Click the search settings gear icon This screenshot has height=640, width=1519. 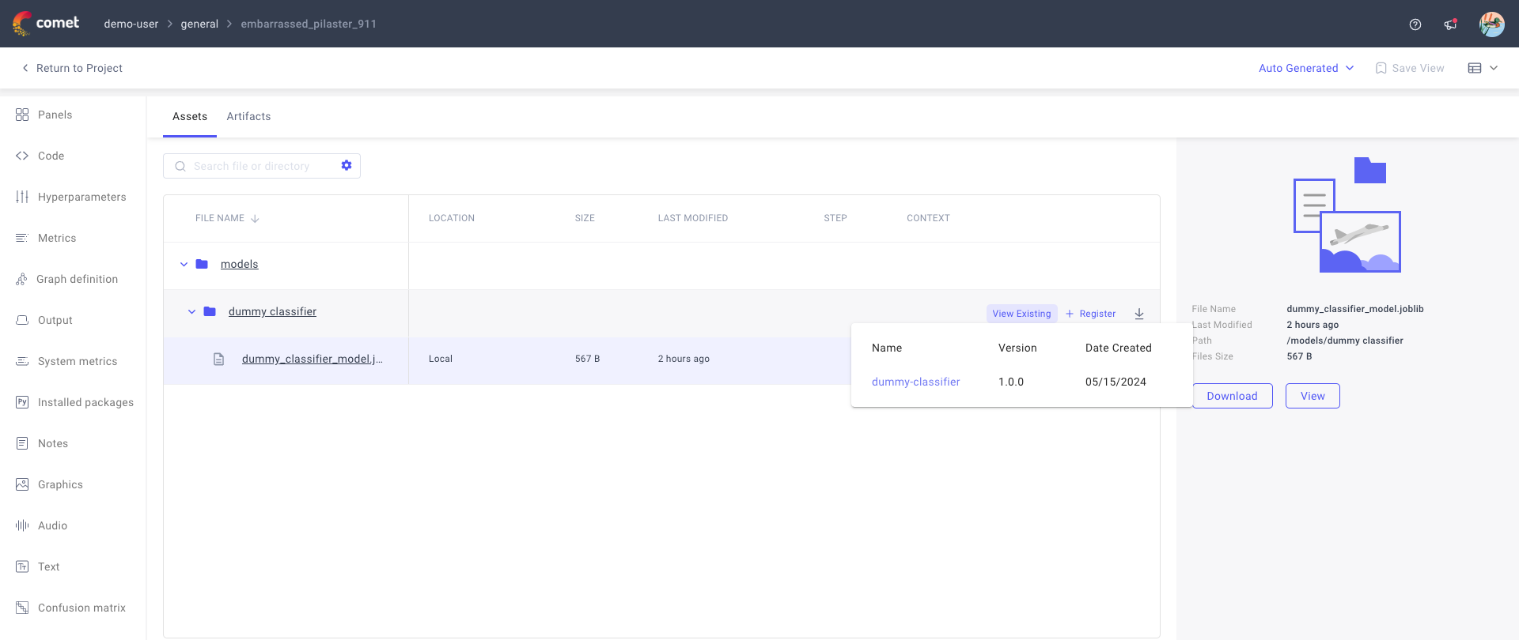coord(347,165)
